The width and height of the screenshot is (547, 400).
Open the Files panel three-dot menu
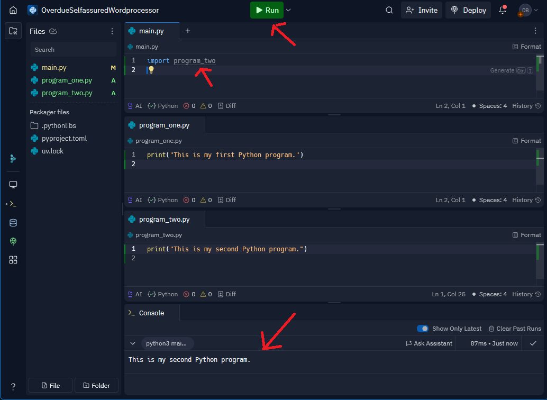click(112, 31)
